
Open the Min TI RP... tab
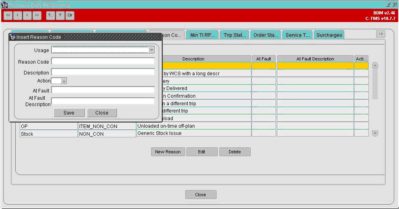tap(202, 35)
